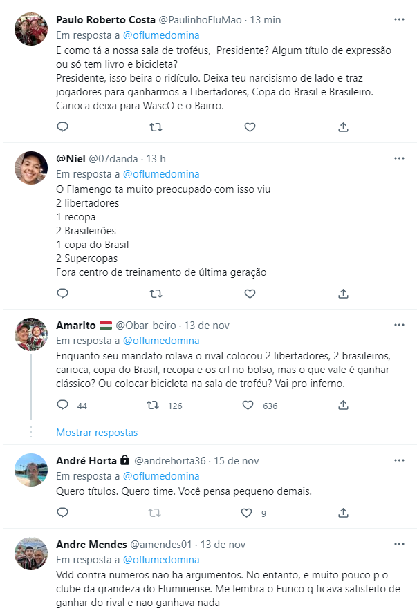417x613 pixels.
Task: Like Amarito's tweet with 636 likes
Action: pos(248,406)
